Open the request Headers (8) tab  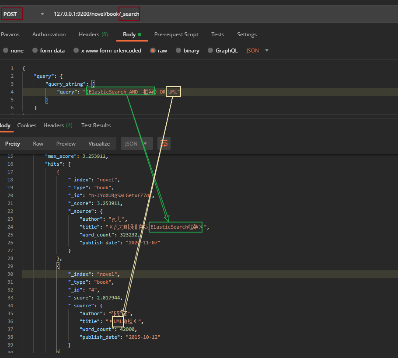click(93, 35)
